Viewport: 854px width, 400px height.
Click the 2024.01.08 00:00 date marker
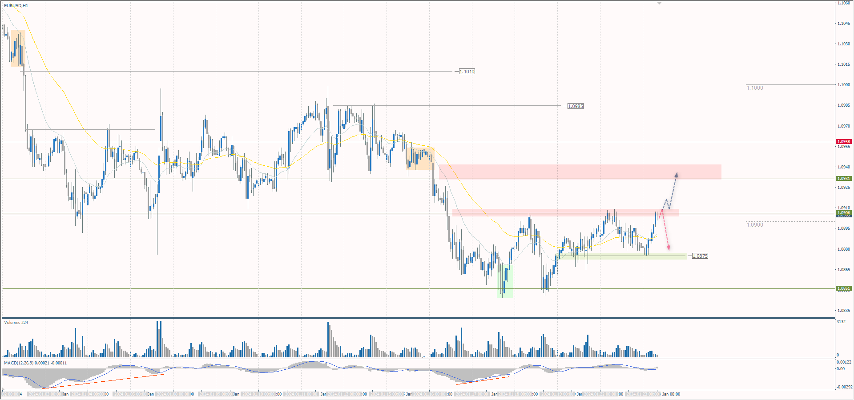point(173,394)
